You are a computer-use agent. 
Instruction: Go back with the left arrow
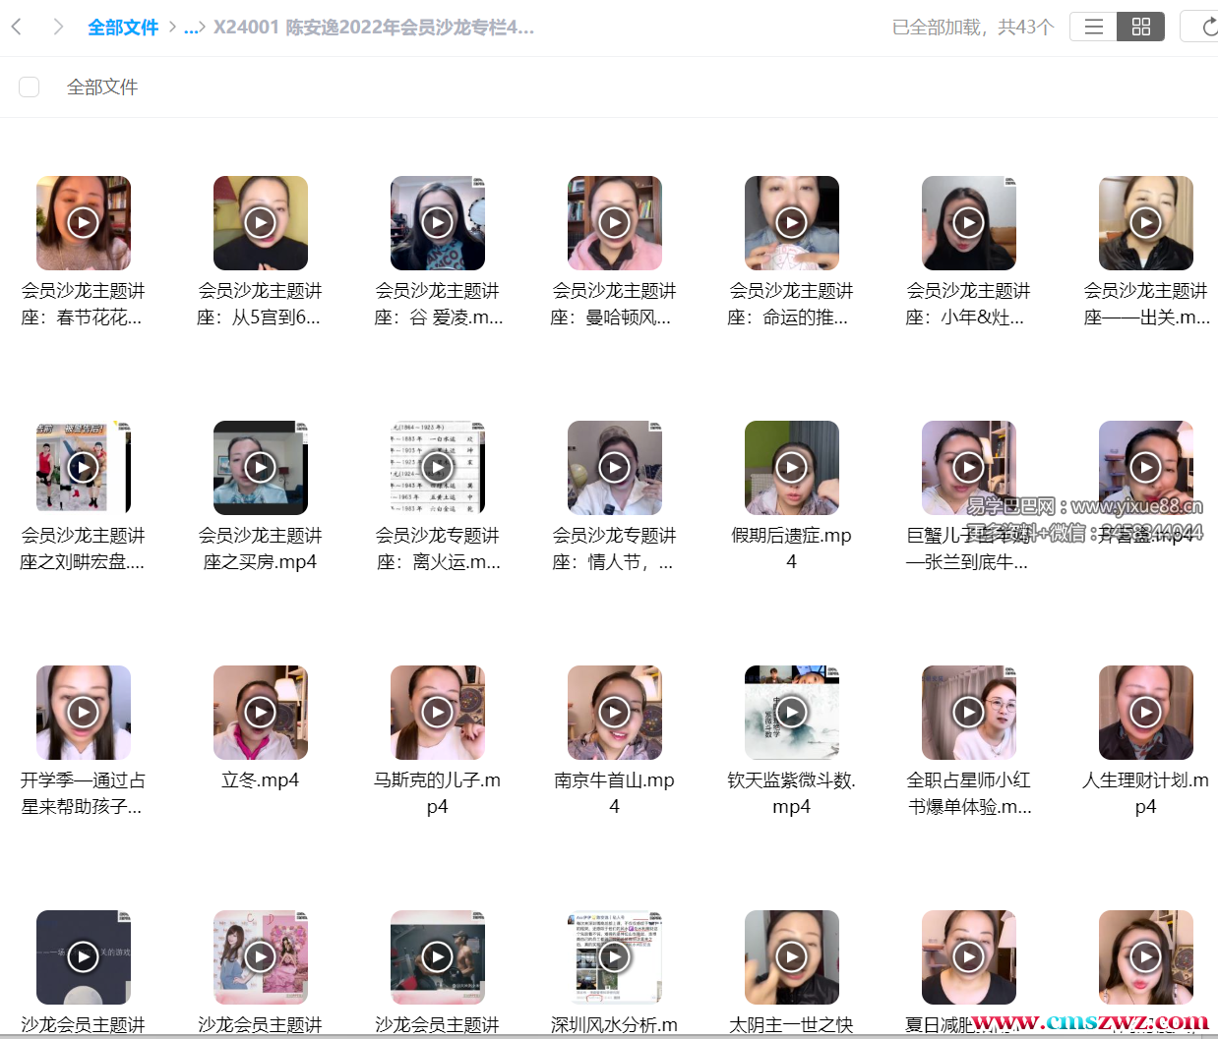[17, 27]
